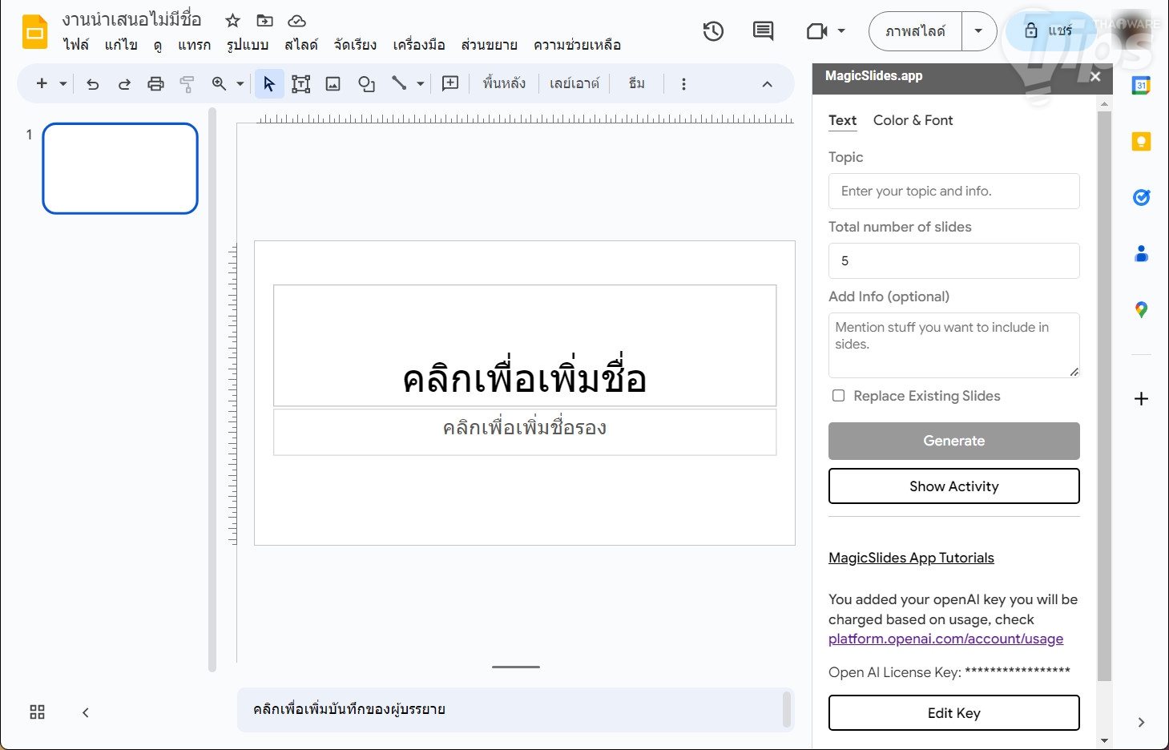Click the Add Info text area
The image size is (1169, 750).
click(953, 345)
